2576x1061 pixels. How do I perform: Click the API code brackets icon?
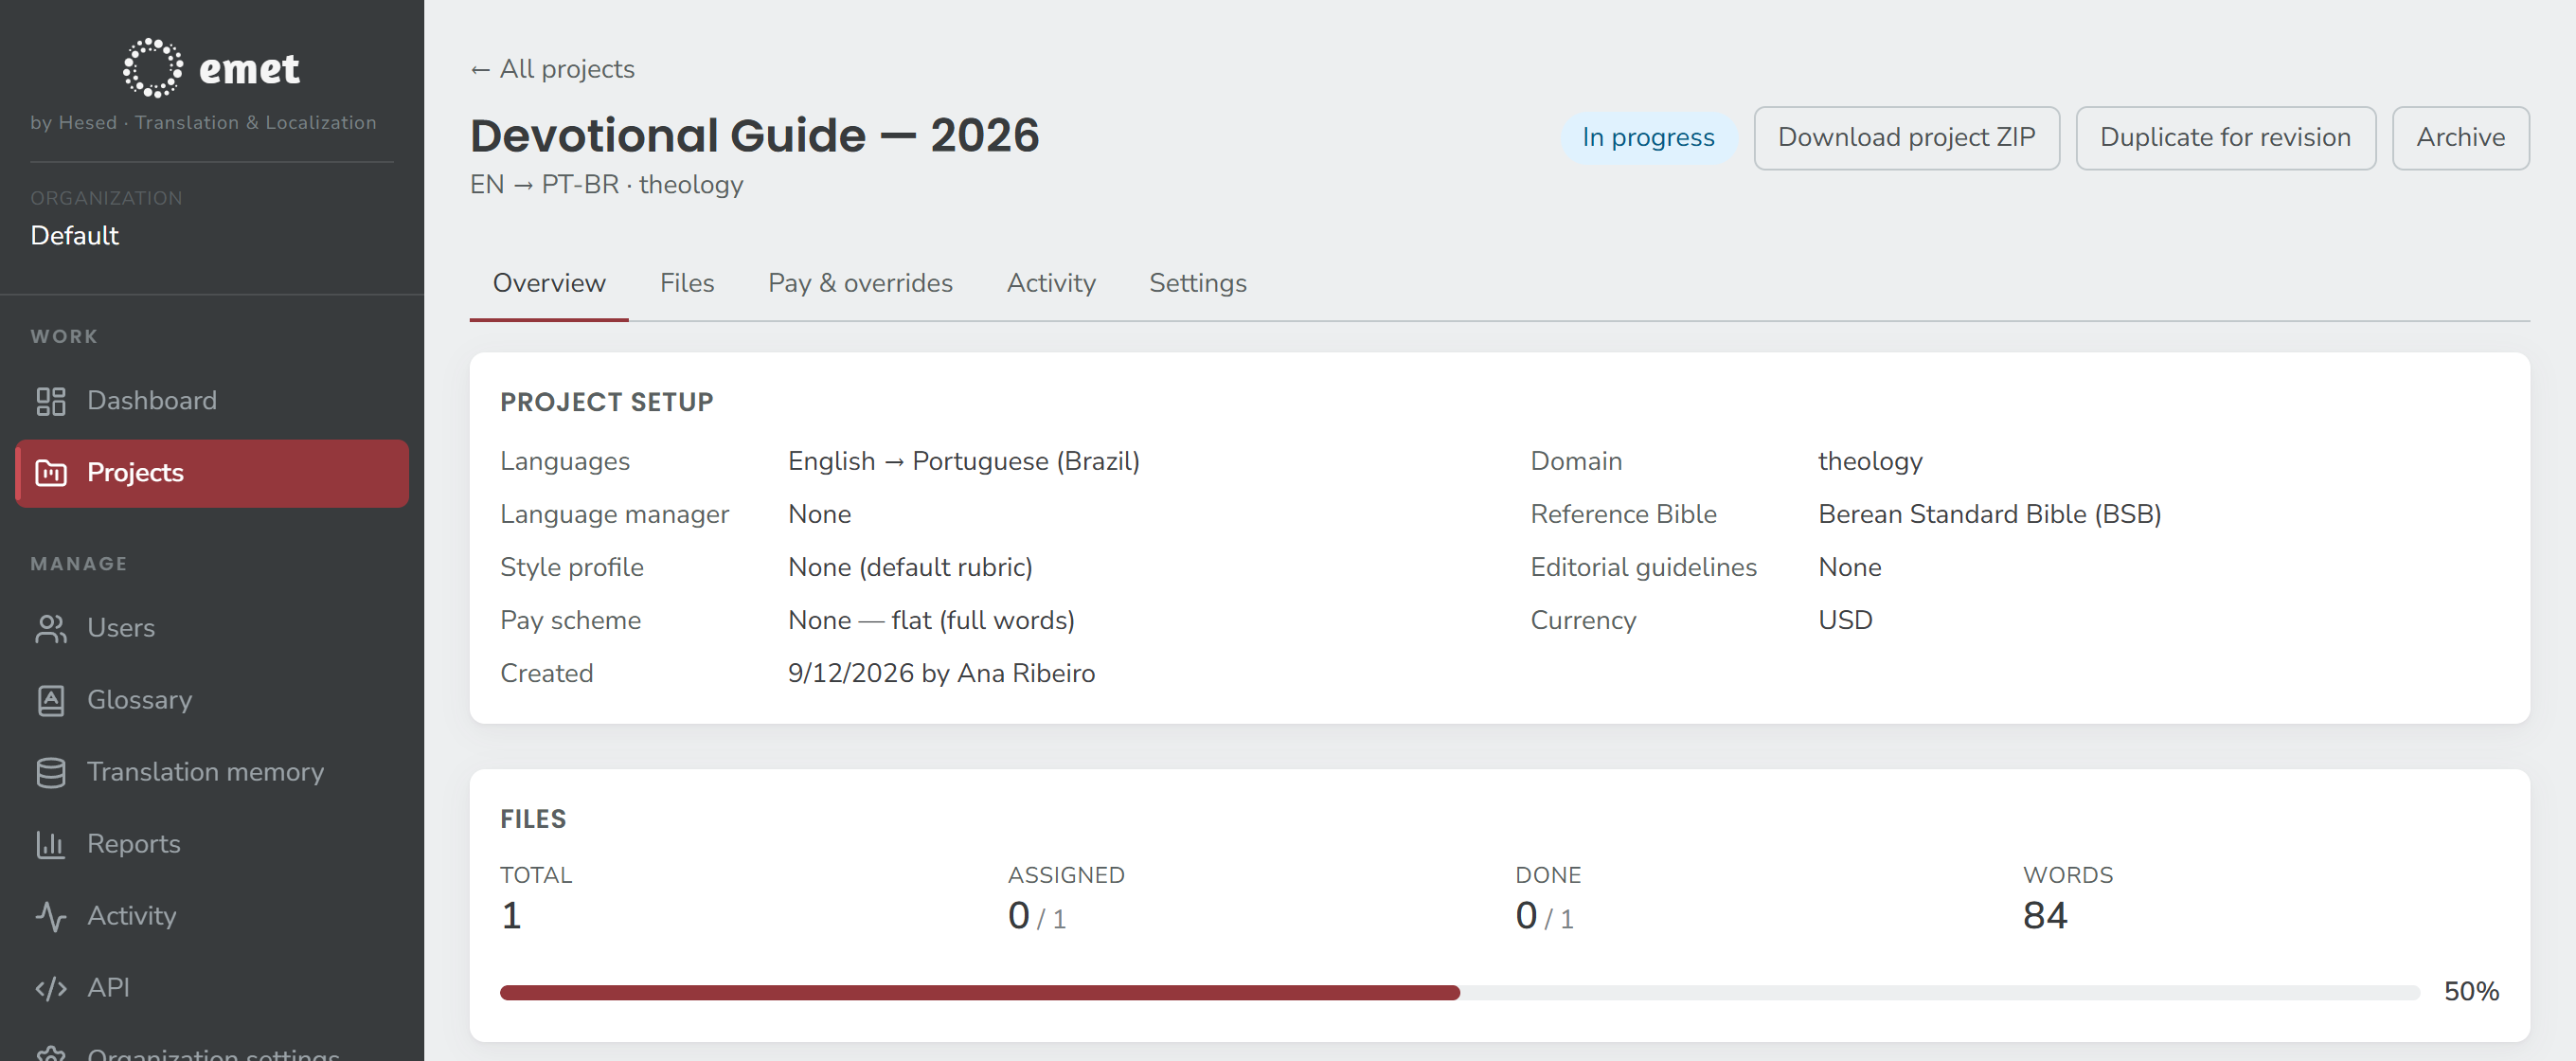51,988
